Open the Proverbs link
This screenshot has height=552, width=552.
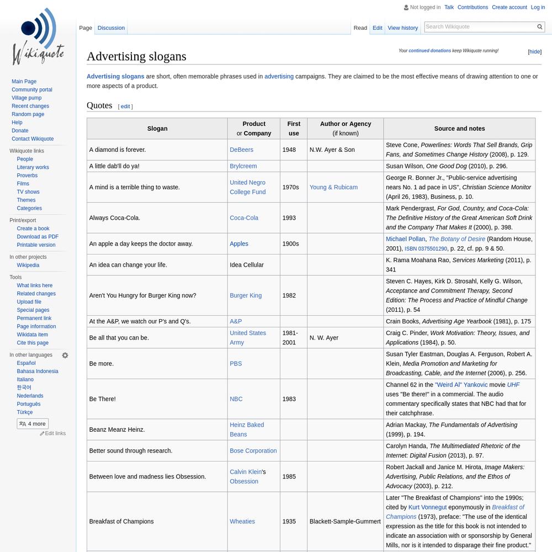tap(27, 176)
